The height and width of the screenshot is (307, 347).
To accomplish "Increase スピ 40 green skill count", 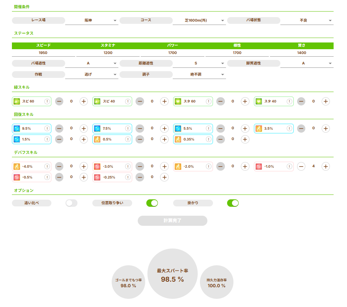I will [x=164, y=101].
